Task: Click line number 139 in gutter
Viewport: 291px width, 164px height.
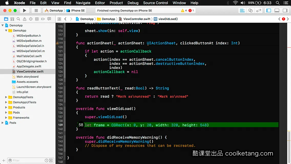Action: pos(60,125)
